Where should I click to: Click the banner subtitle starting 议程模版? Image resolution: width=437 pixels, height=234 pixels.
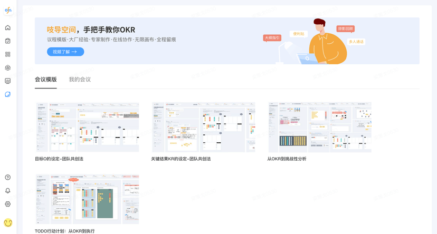(111, 40)
